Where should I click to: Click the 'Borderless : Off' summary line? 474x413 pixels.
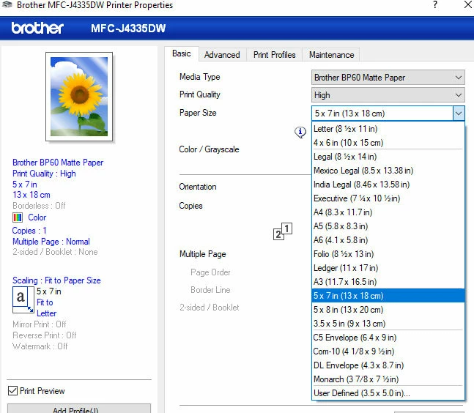pos(39,206)
